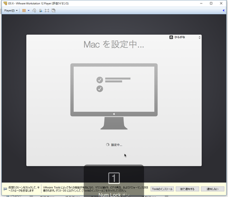This screenshot has height=197, width=228.
Task: Pause the virtual machine with the orange pause icon
Action: pyautogui.click(x=24, y=10)
